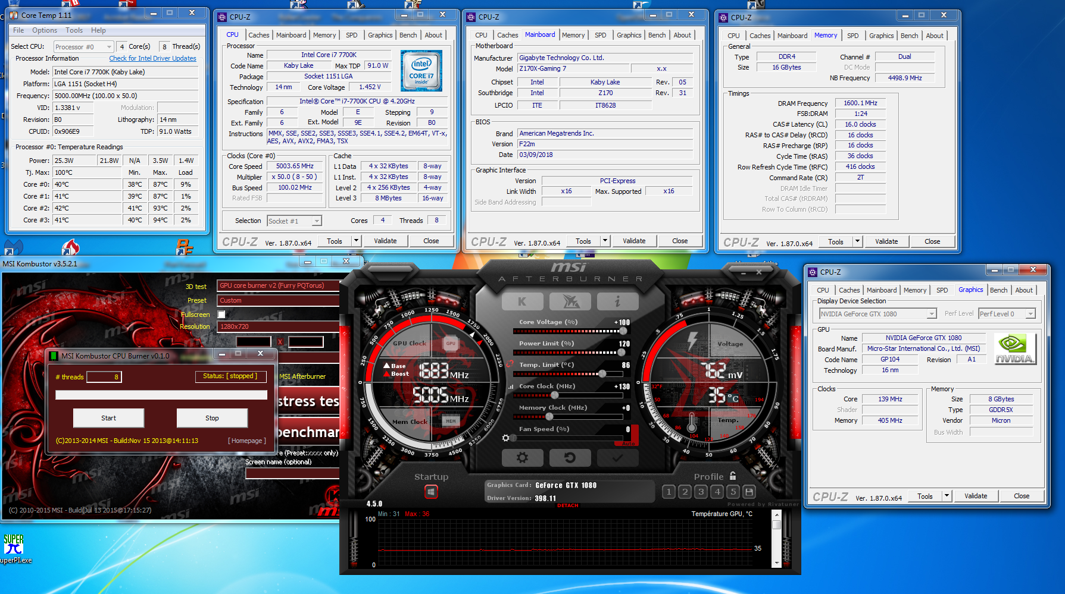Click the Memory Clock slider handle
1065x594 pixels.
pos(549,416)
